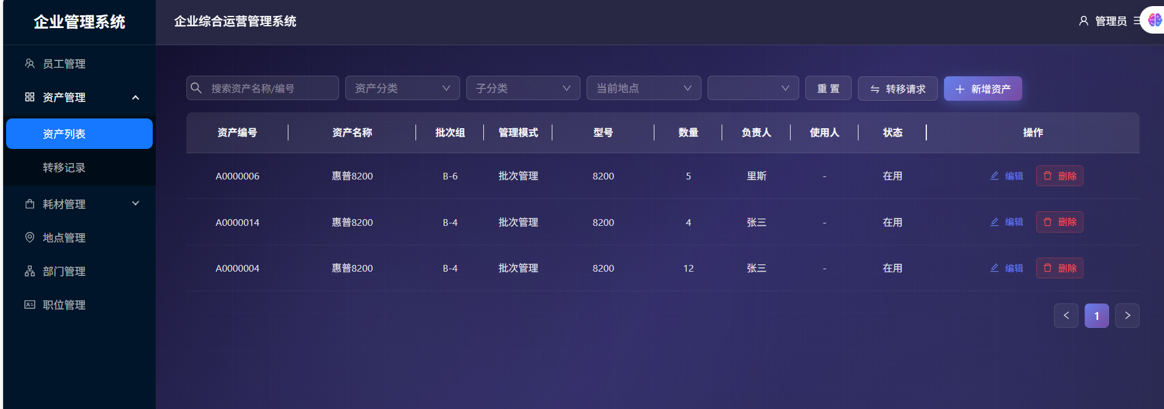Click the magnifier icon in search box
Screen dimensions: 1164x409
pos(196,88)
